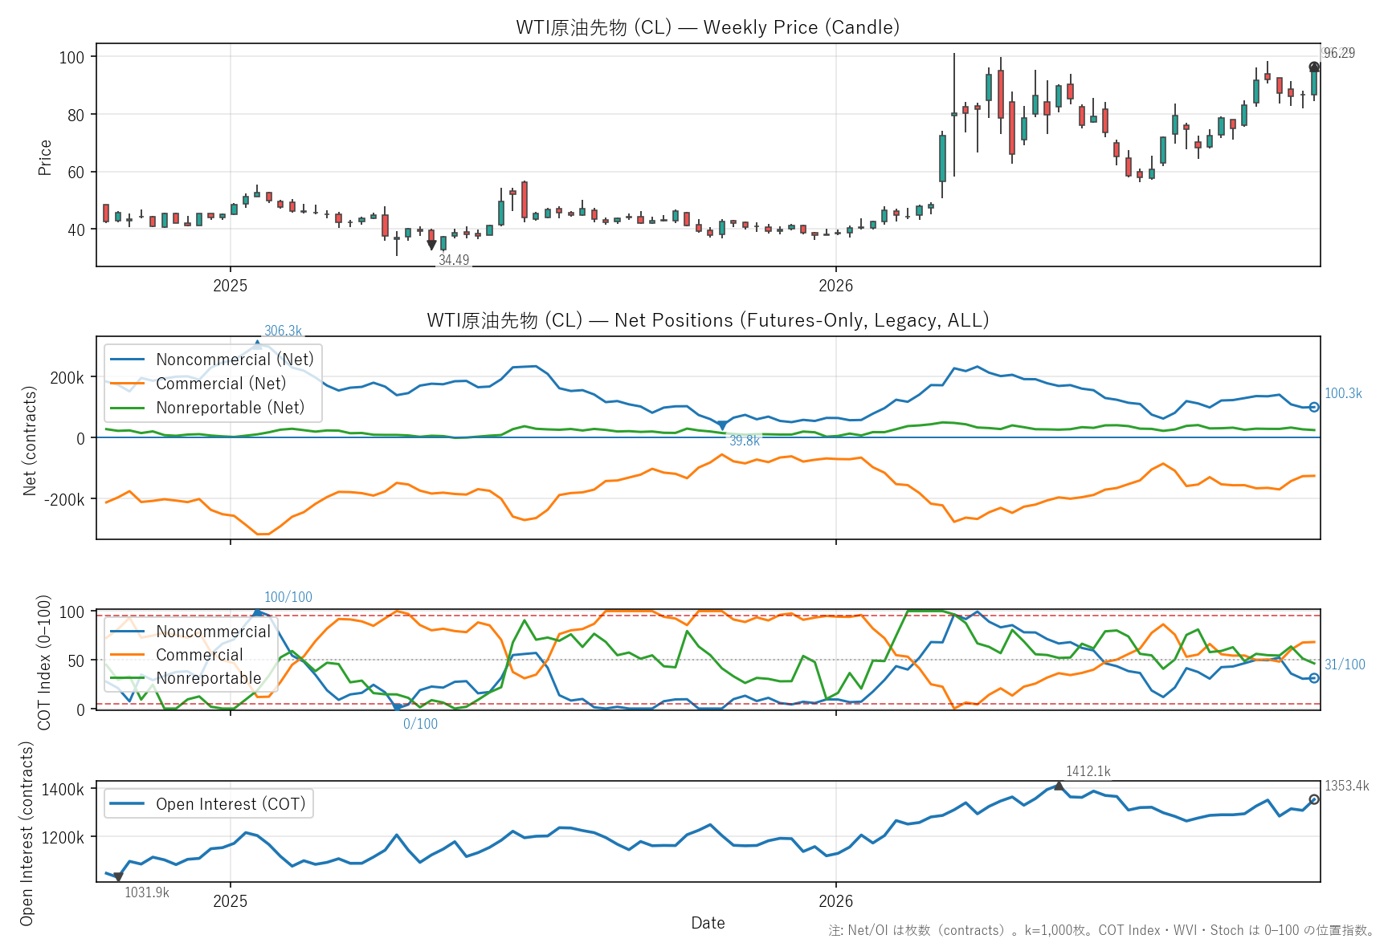Select the triangle marker at the 1412.1k open interest peak

1059,786
